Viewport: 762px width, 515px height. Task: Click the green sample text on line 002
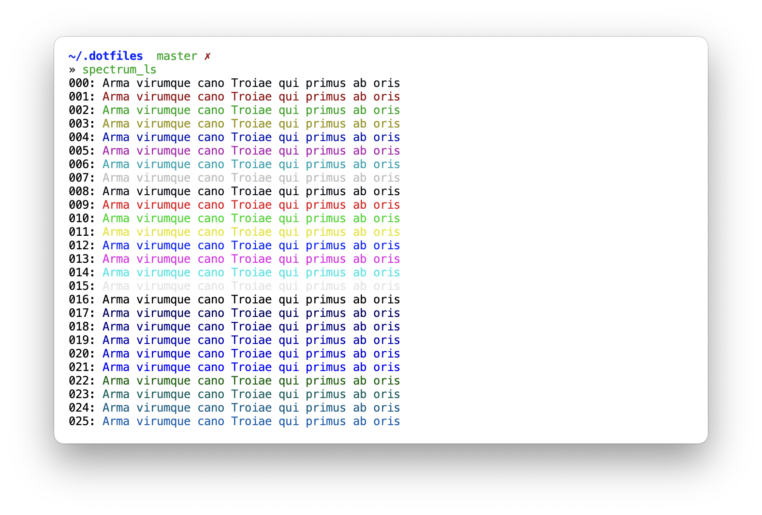(251, 111)
